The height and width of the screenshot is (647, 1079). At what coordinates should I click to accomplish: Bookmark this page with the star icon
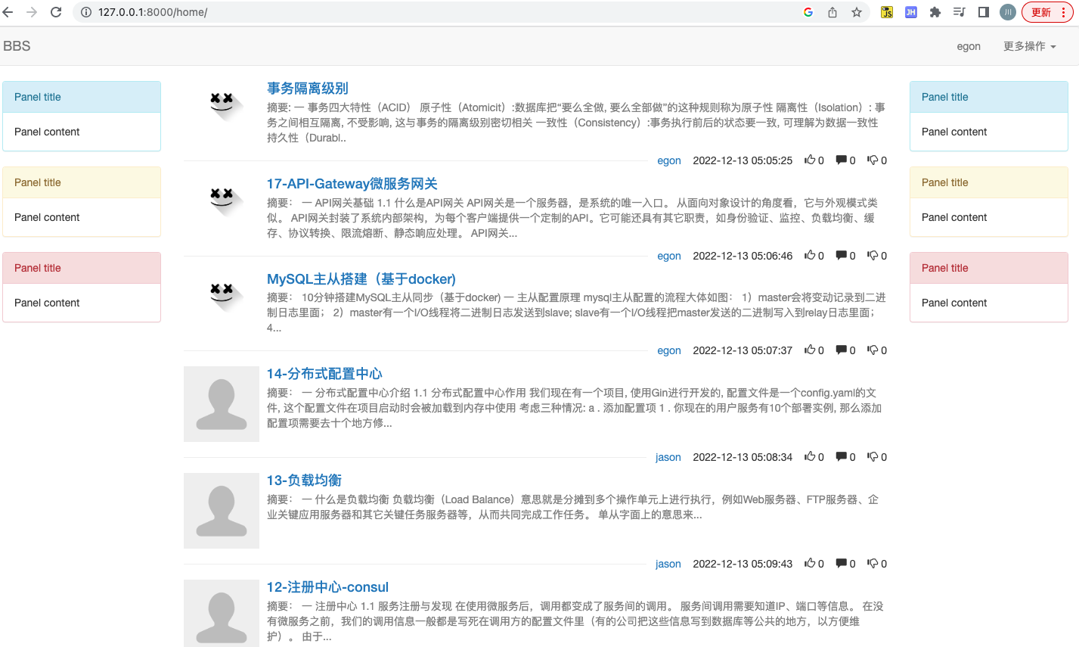(x=857, y=12)
